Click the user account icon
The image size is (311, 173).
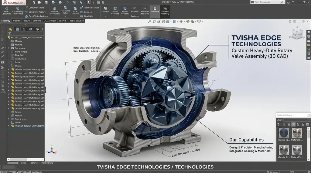click(x=288, y=2)
